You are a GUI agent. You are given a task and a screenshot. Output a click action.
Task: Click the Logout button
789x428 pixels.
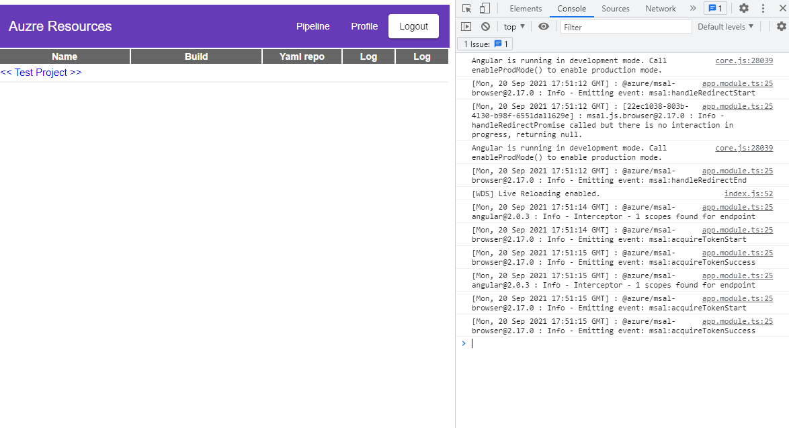pos(413,26)
